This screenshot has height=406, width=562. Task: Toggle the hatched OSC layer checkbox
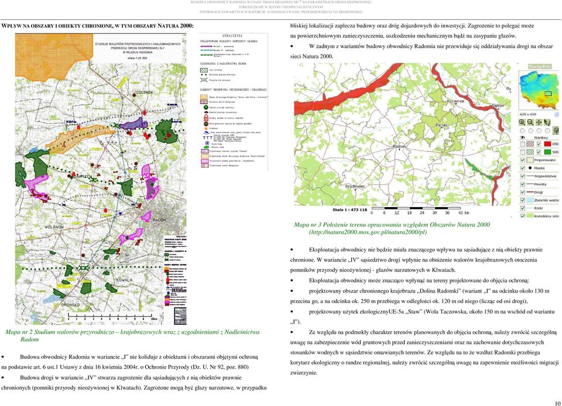click(523, 144)
